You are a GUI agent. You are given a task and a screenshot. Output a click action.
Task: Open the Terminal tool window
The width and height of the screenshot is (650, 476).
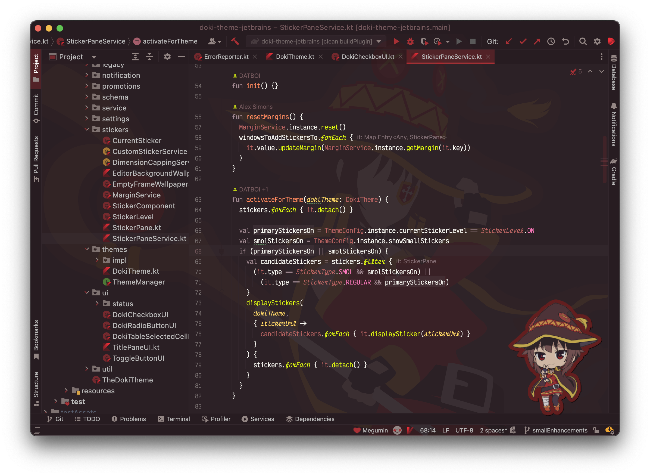click(x=174, y=419)
